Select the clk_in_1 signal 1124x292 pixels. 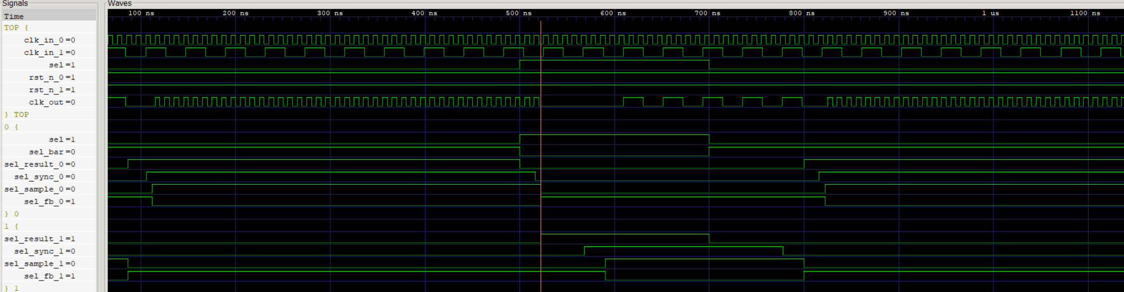50,53
